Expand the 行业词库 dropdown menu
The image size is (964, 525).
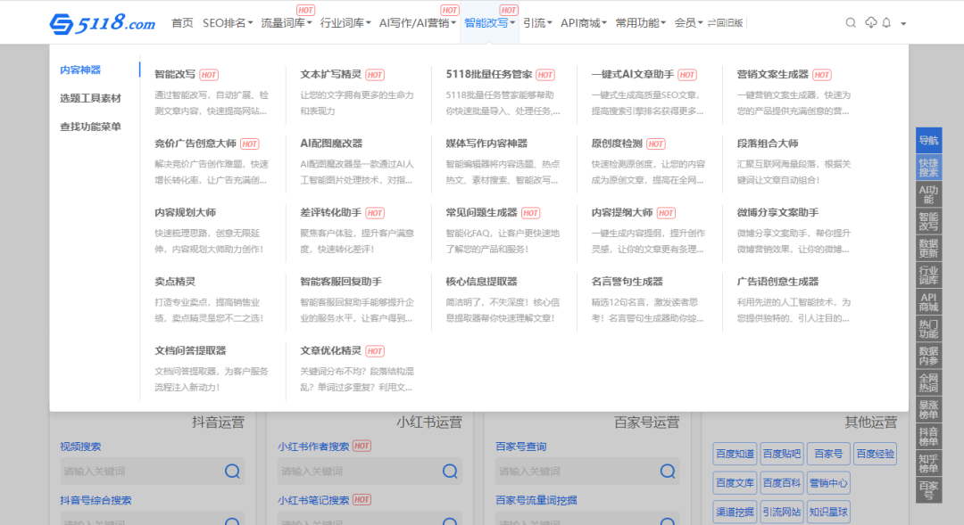coord(345,22)
